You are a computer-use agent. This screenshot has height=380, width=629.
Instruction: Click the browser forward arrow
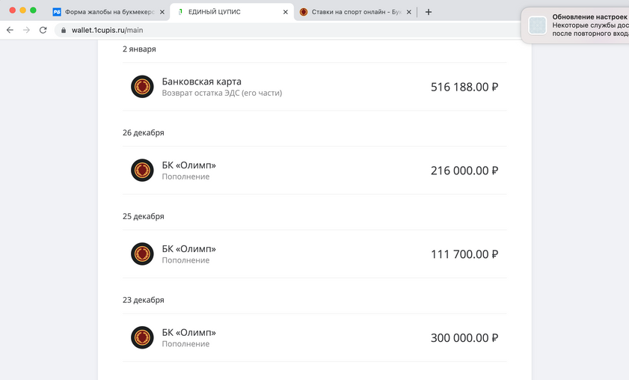click(26, 30)
